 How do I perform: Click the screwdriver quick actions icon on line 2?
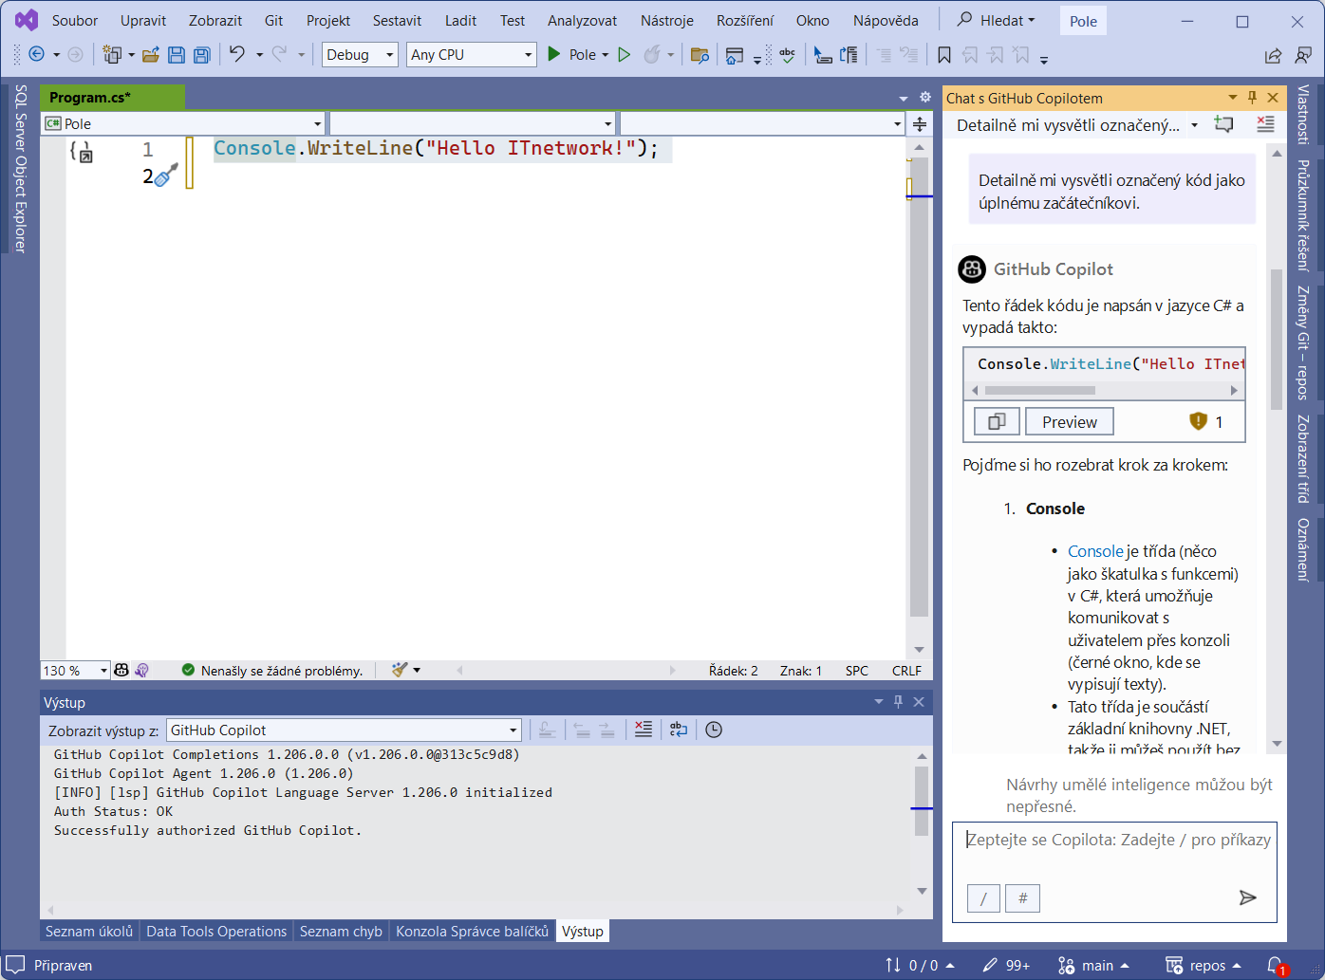(166, 175)
